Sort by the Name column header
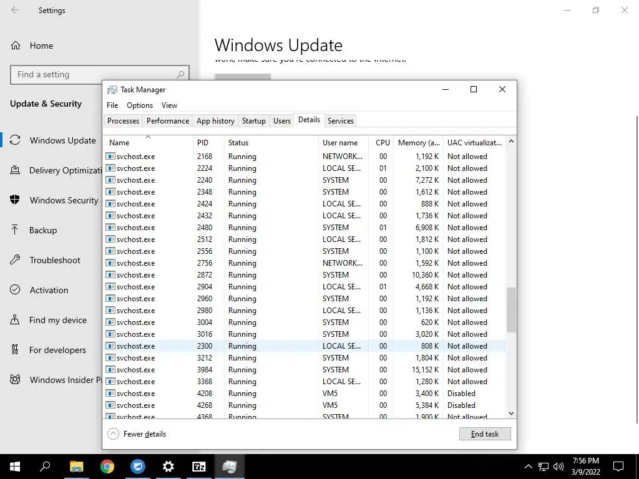The height and width of the screenshot is (479, 639). 148,143
